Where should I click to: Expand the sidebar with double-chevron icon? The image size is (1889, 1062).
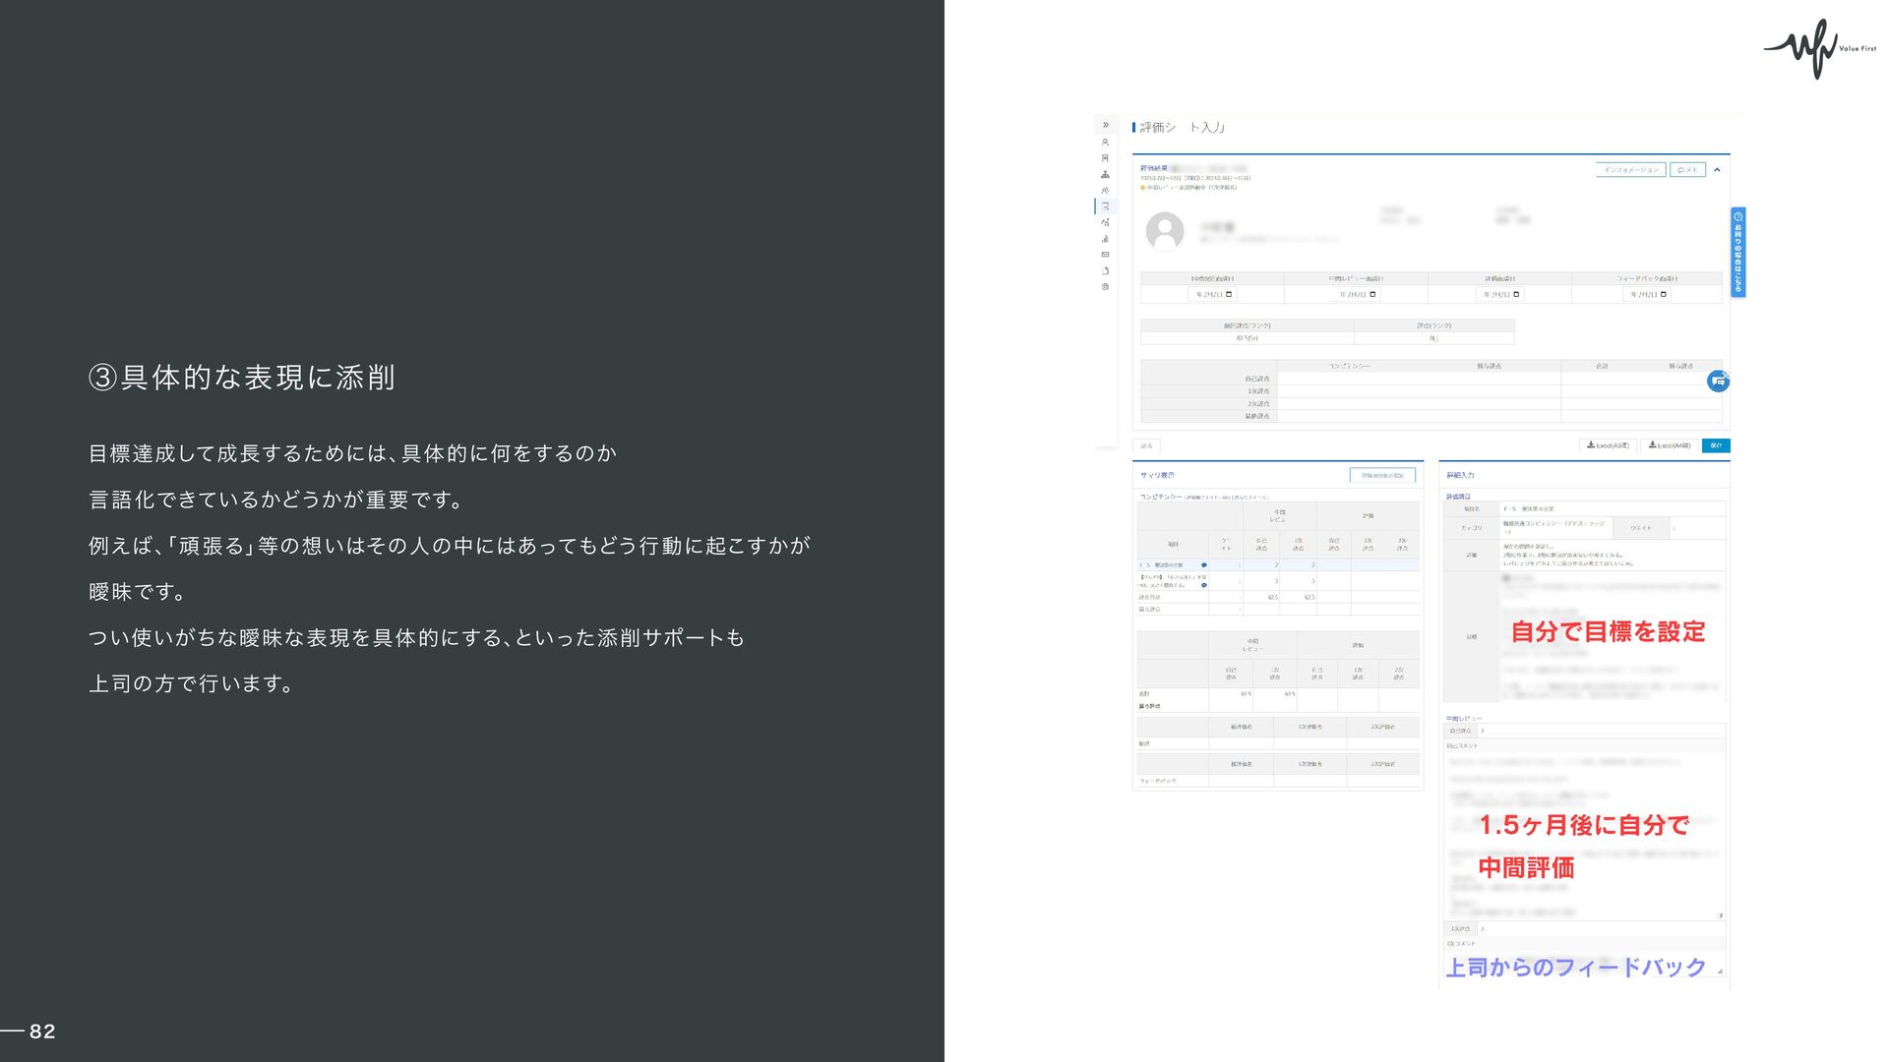tap(1105, 125)
